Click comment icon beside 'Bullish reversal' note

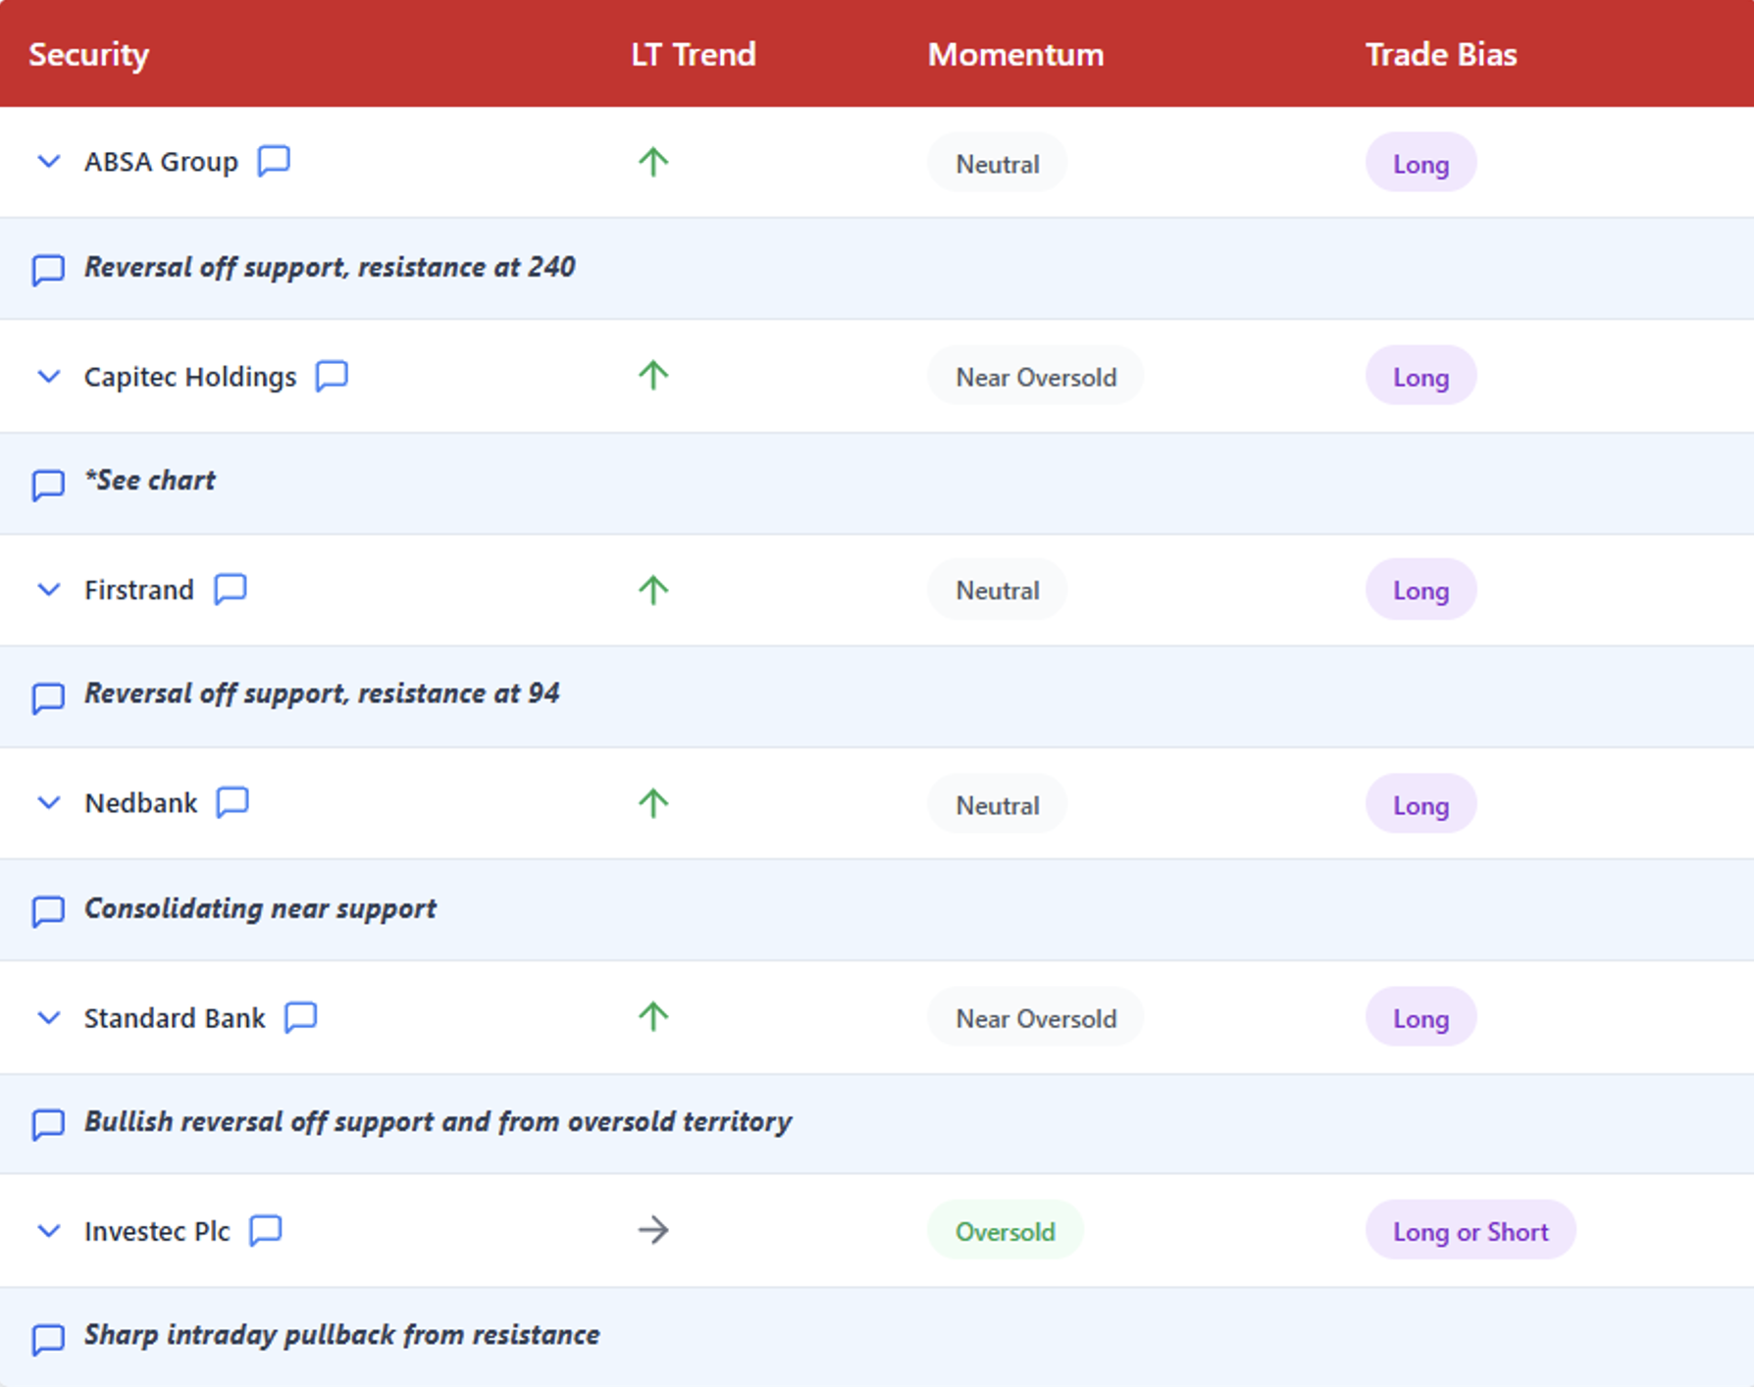coord(48,1123)
